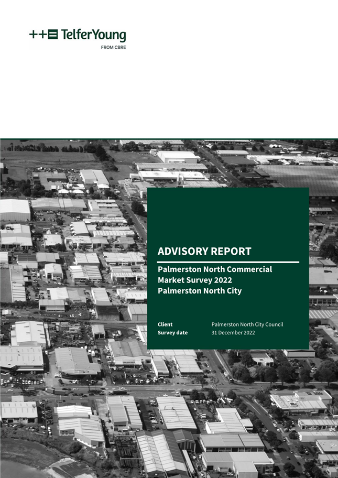338x478 pixels.
Task: Click the aerial photo left of green panel
Action: (73, 262)
